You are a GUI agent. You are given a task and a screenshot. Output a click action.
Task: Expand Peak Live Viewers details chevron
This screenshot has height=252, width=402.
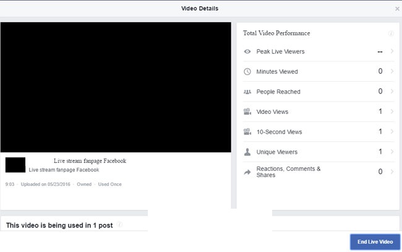392,51
